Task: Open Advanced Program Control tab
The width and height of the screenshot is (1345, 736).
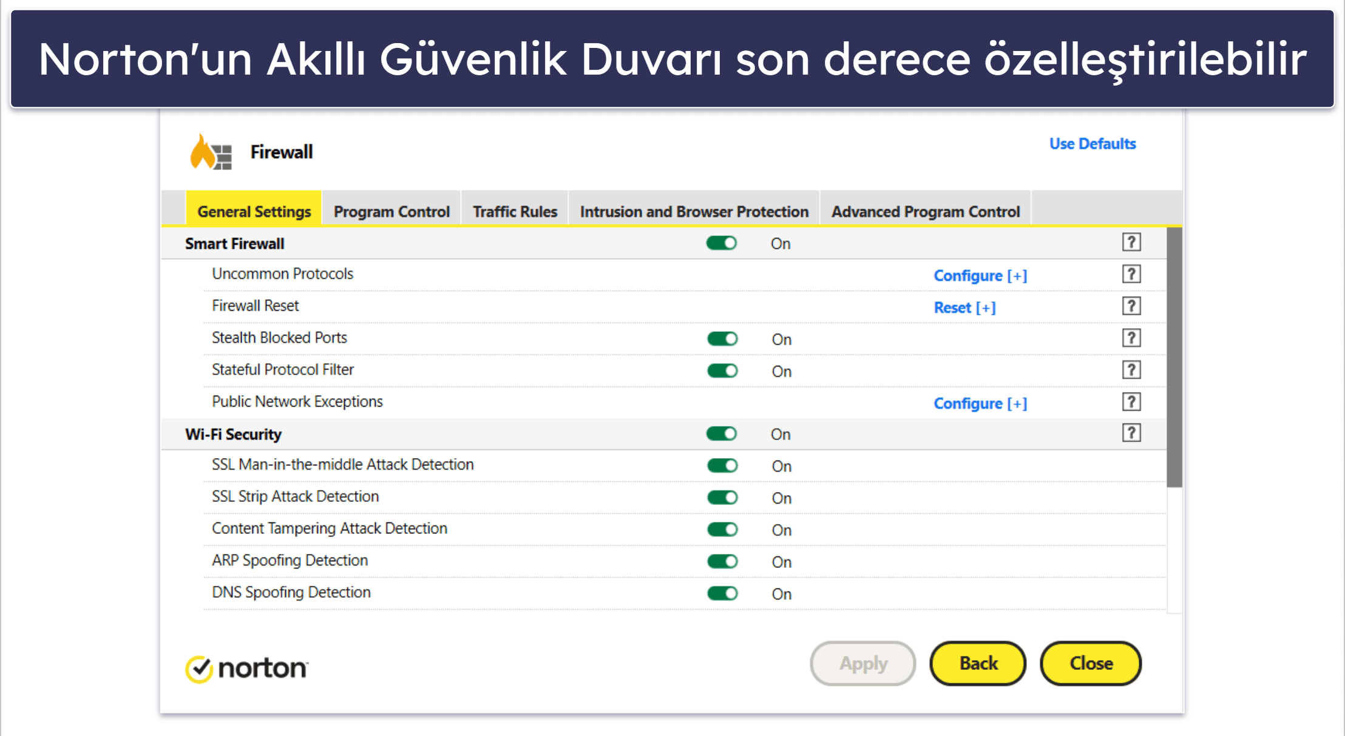Action: click(x=926, y=208)
